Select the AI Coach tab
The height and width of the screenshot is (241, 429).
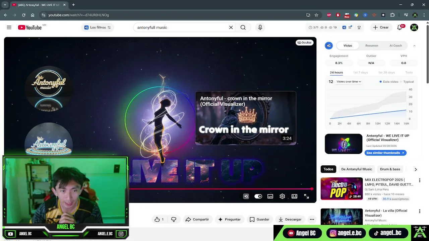click(395, 46)
